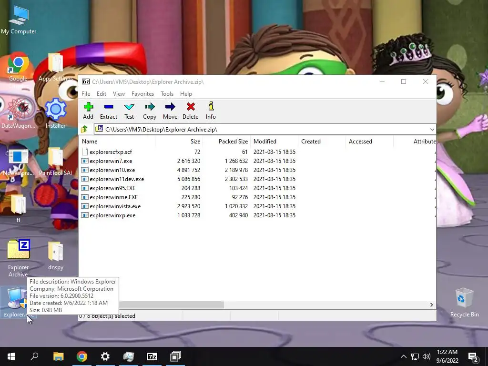Switch to 7-Zip taskbar button
This screenshot has width=488, height=366.
point(152,356)
